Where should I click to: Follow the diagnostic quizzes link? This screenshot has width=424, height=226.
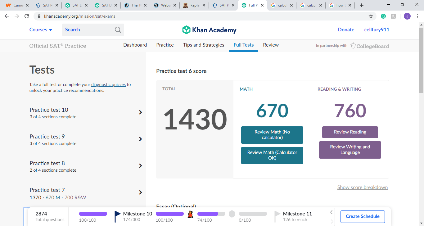pyautogui.click(x=108, y=84)
